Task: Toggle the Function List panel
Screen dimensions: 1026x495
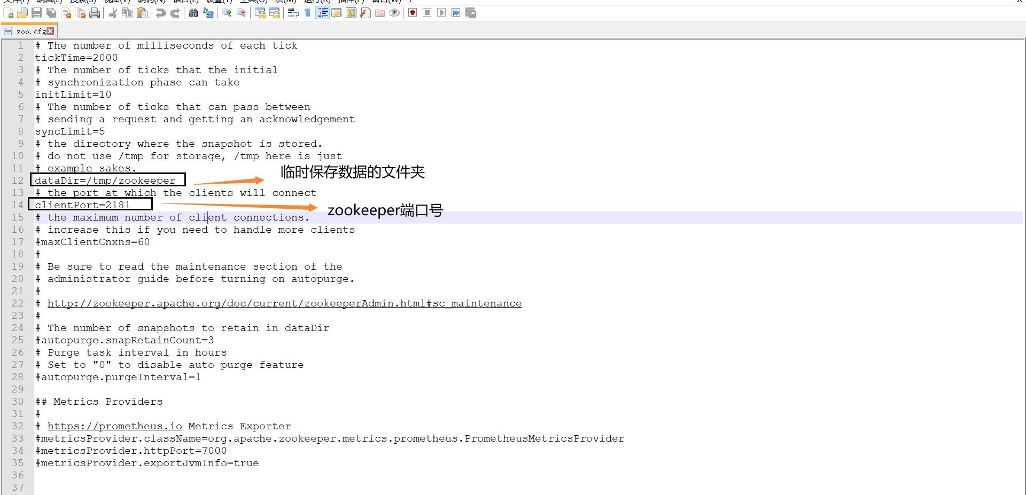Action: pyautogui.click(x=366, y=13)
